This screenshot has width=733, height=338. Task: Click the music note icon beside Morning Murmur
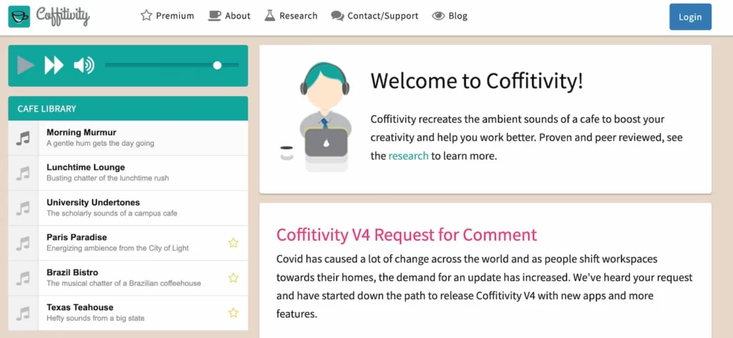coord(23,138)
